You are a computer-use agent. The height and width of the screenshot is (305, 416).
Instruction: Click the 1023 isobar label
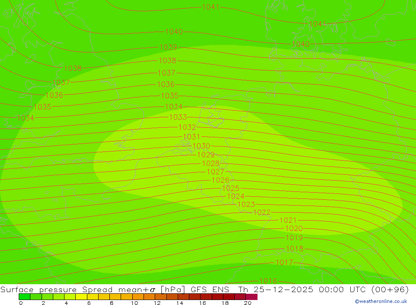pos(246,204)
